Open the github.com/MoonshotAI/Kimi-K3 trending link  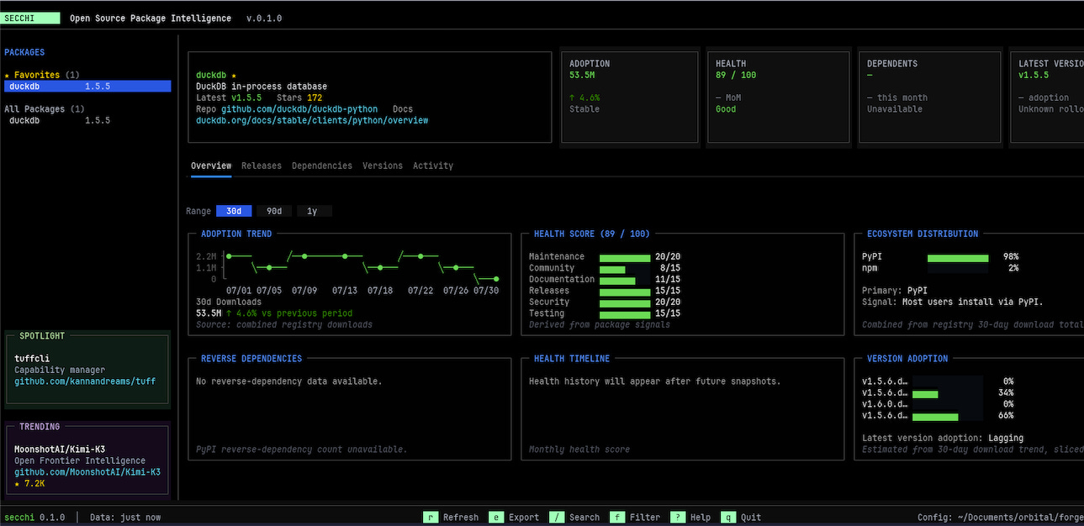click(87, 472)
